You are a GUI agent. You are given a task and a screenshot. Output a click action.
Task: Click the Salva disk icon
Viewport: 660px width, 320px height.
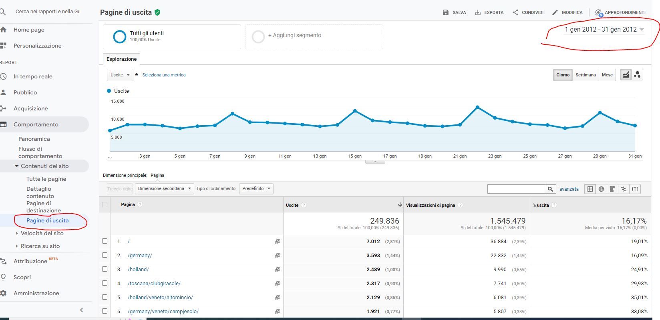click(x=446, y=12)
